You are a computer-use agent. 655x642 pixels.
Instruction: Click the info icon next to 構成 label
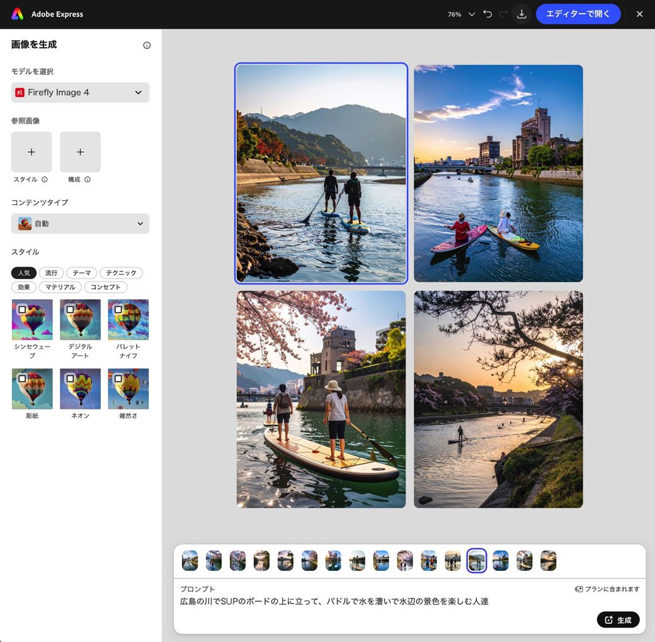[x=88, y=180]
